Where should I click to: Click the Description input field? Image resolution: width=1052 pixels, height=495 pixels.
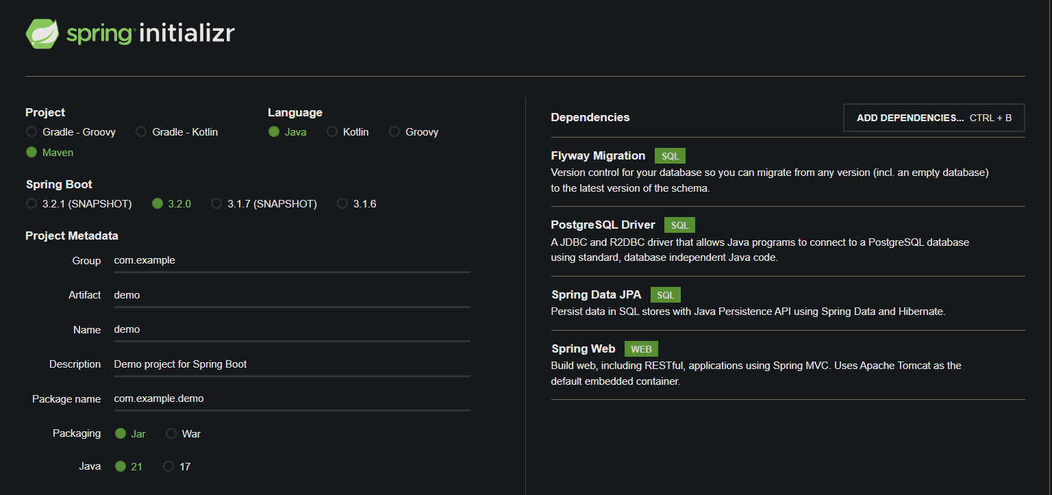[x=292, y=364]
